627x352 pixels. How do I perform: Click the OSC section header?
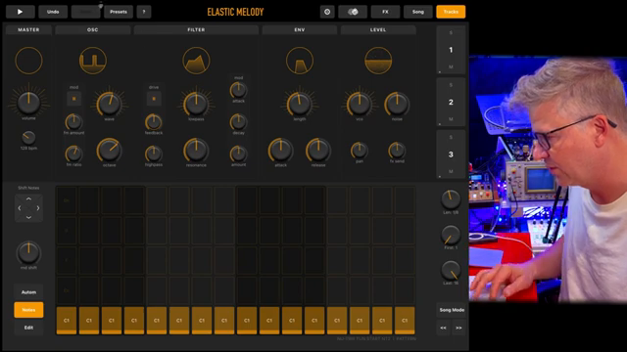point(93,29)
